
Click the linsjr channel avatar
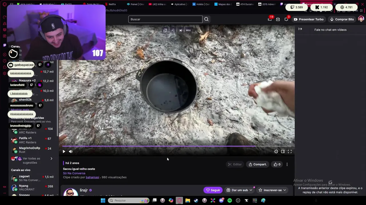point(70,192)
